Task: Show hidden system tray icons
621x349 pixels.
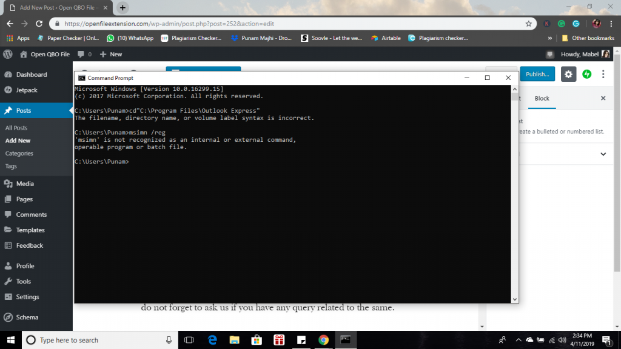Action: click(x=519, y=340)
